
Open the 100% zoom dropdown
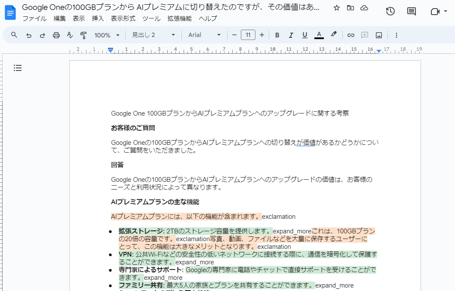click(x=107, y=35)
